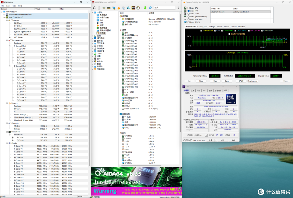Click the chip icon in AIDA64 toolbar

(x=104, y=8)
